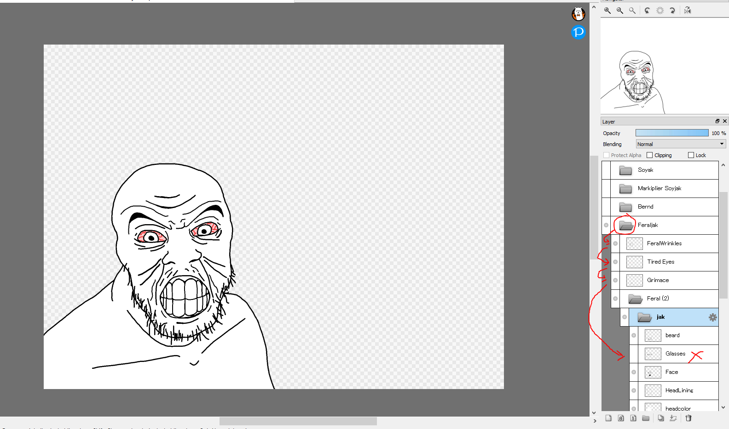Show the hidden Glasses layer
The height and width of the screenshot is (429, 729).
[634, 354]
